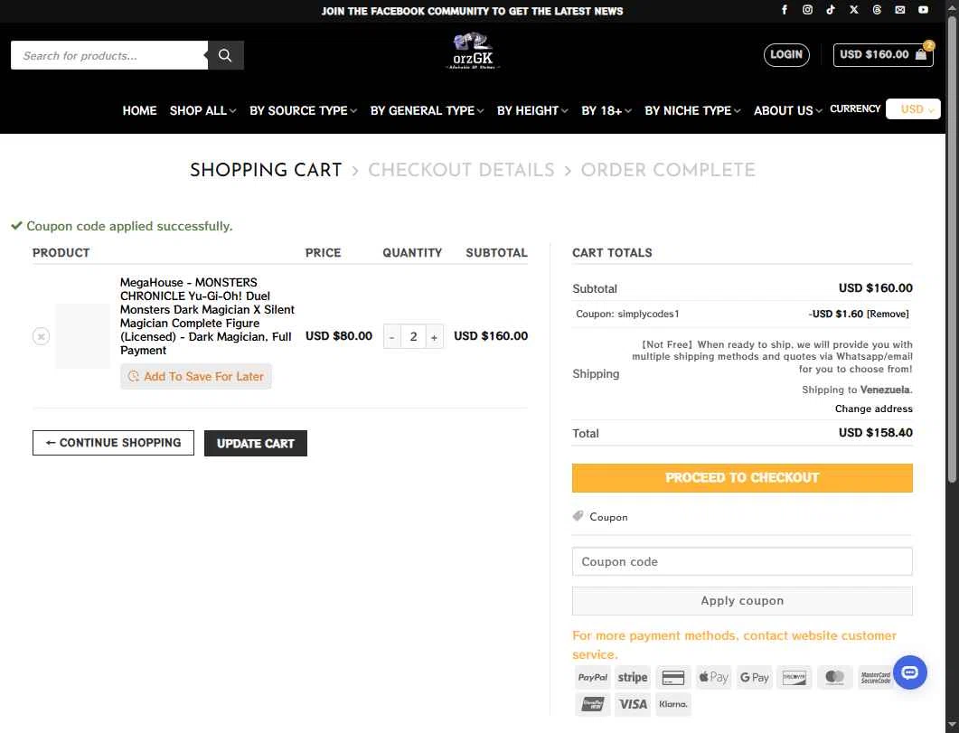Expand the By 18+ menu
This screenshot has height=733, width=959.
[x=606, y=110]
